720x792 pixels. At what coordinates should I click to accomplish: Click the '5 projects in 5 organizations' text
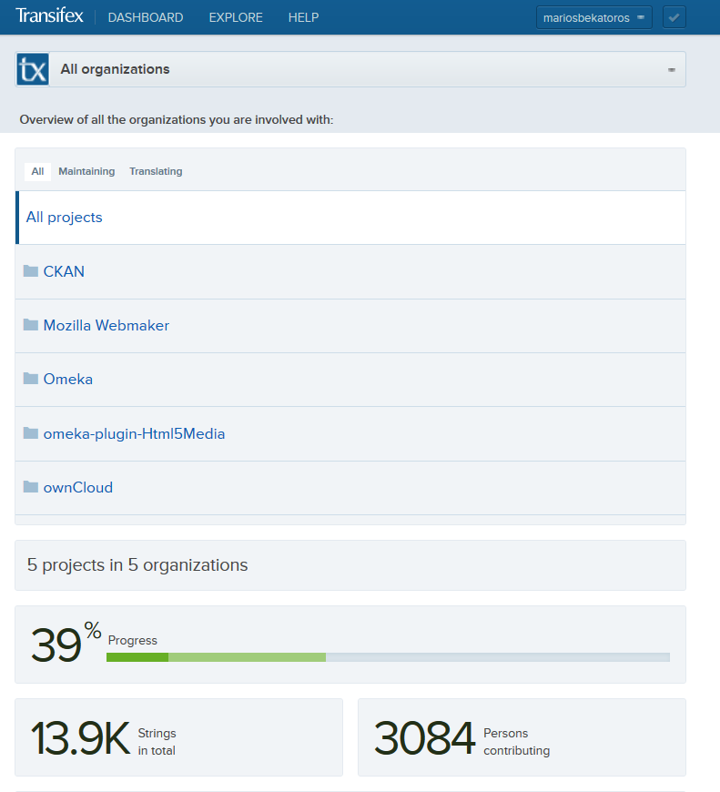tap(137, 564)
